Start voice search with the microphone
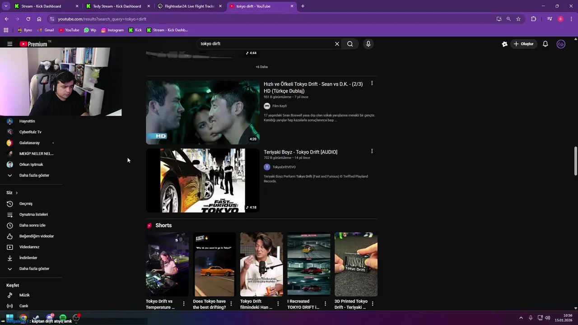578x325 pixels. (x=368, y=44)
